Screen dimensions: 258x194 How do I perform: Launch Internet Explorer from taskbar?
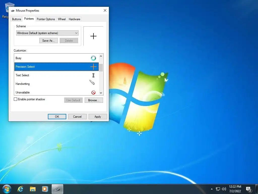click(20, 189)
